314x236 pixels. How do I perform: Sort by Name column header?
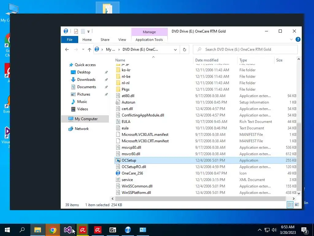[120, 60]
